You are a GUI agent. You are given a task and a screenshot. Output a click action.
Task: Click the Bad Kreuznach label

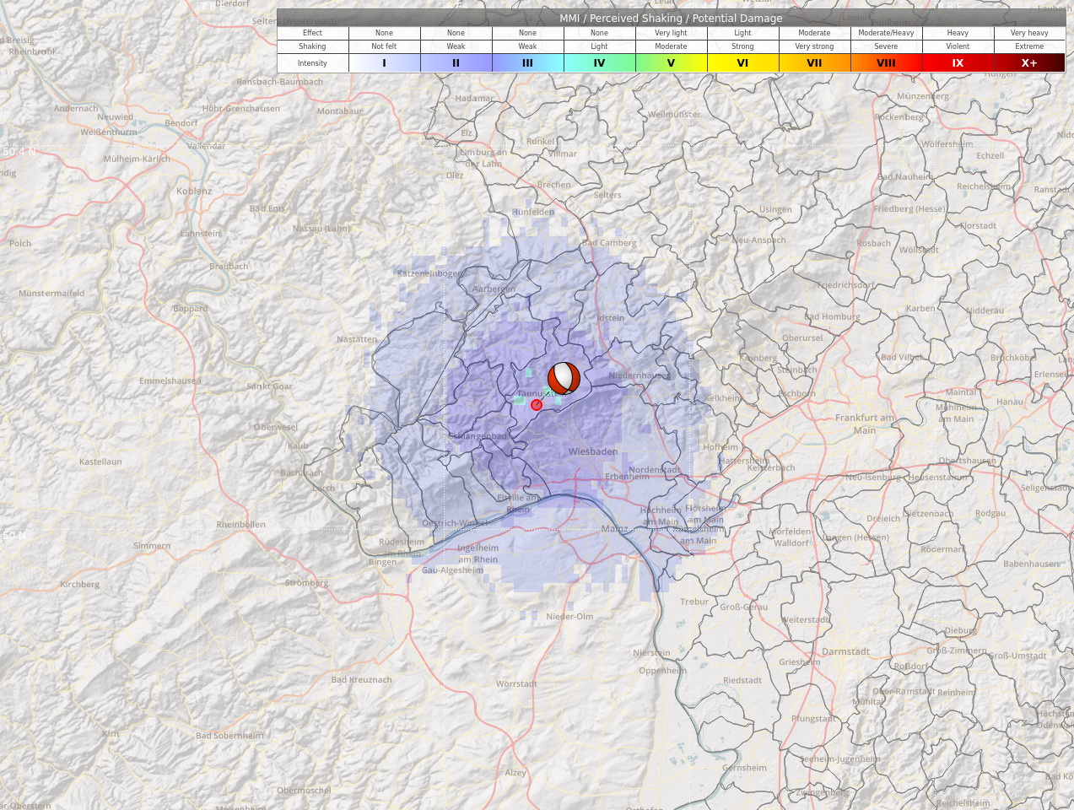[361, 680]
